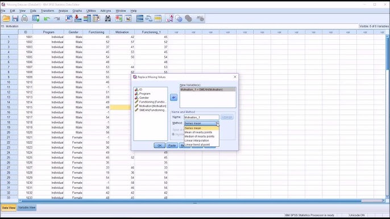Click the Go to variable icon

click(78, 18)
